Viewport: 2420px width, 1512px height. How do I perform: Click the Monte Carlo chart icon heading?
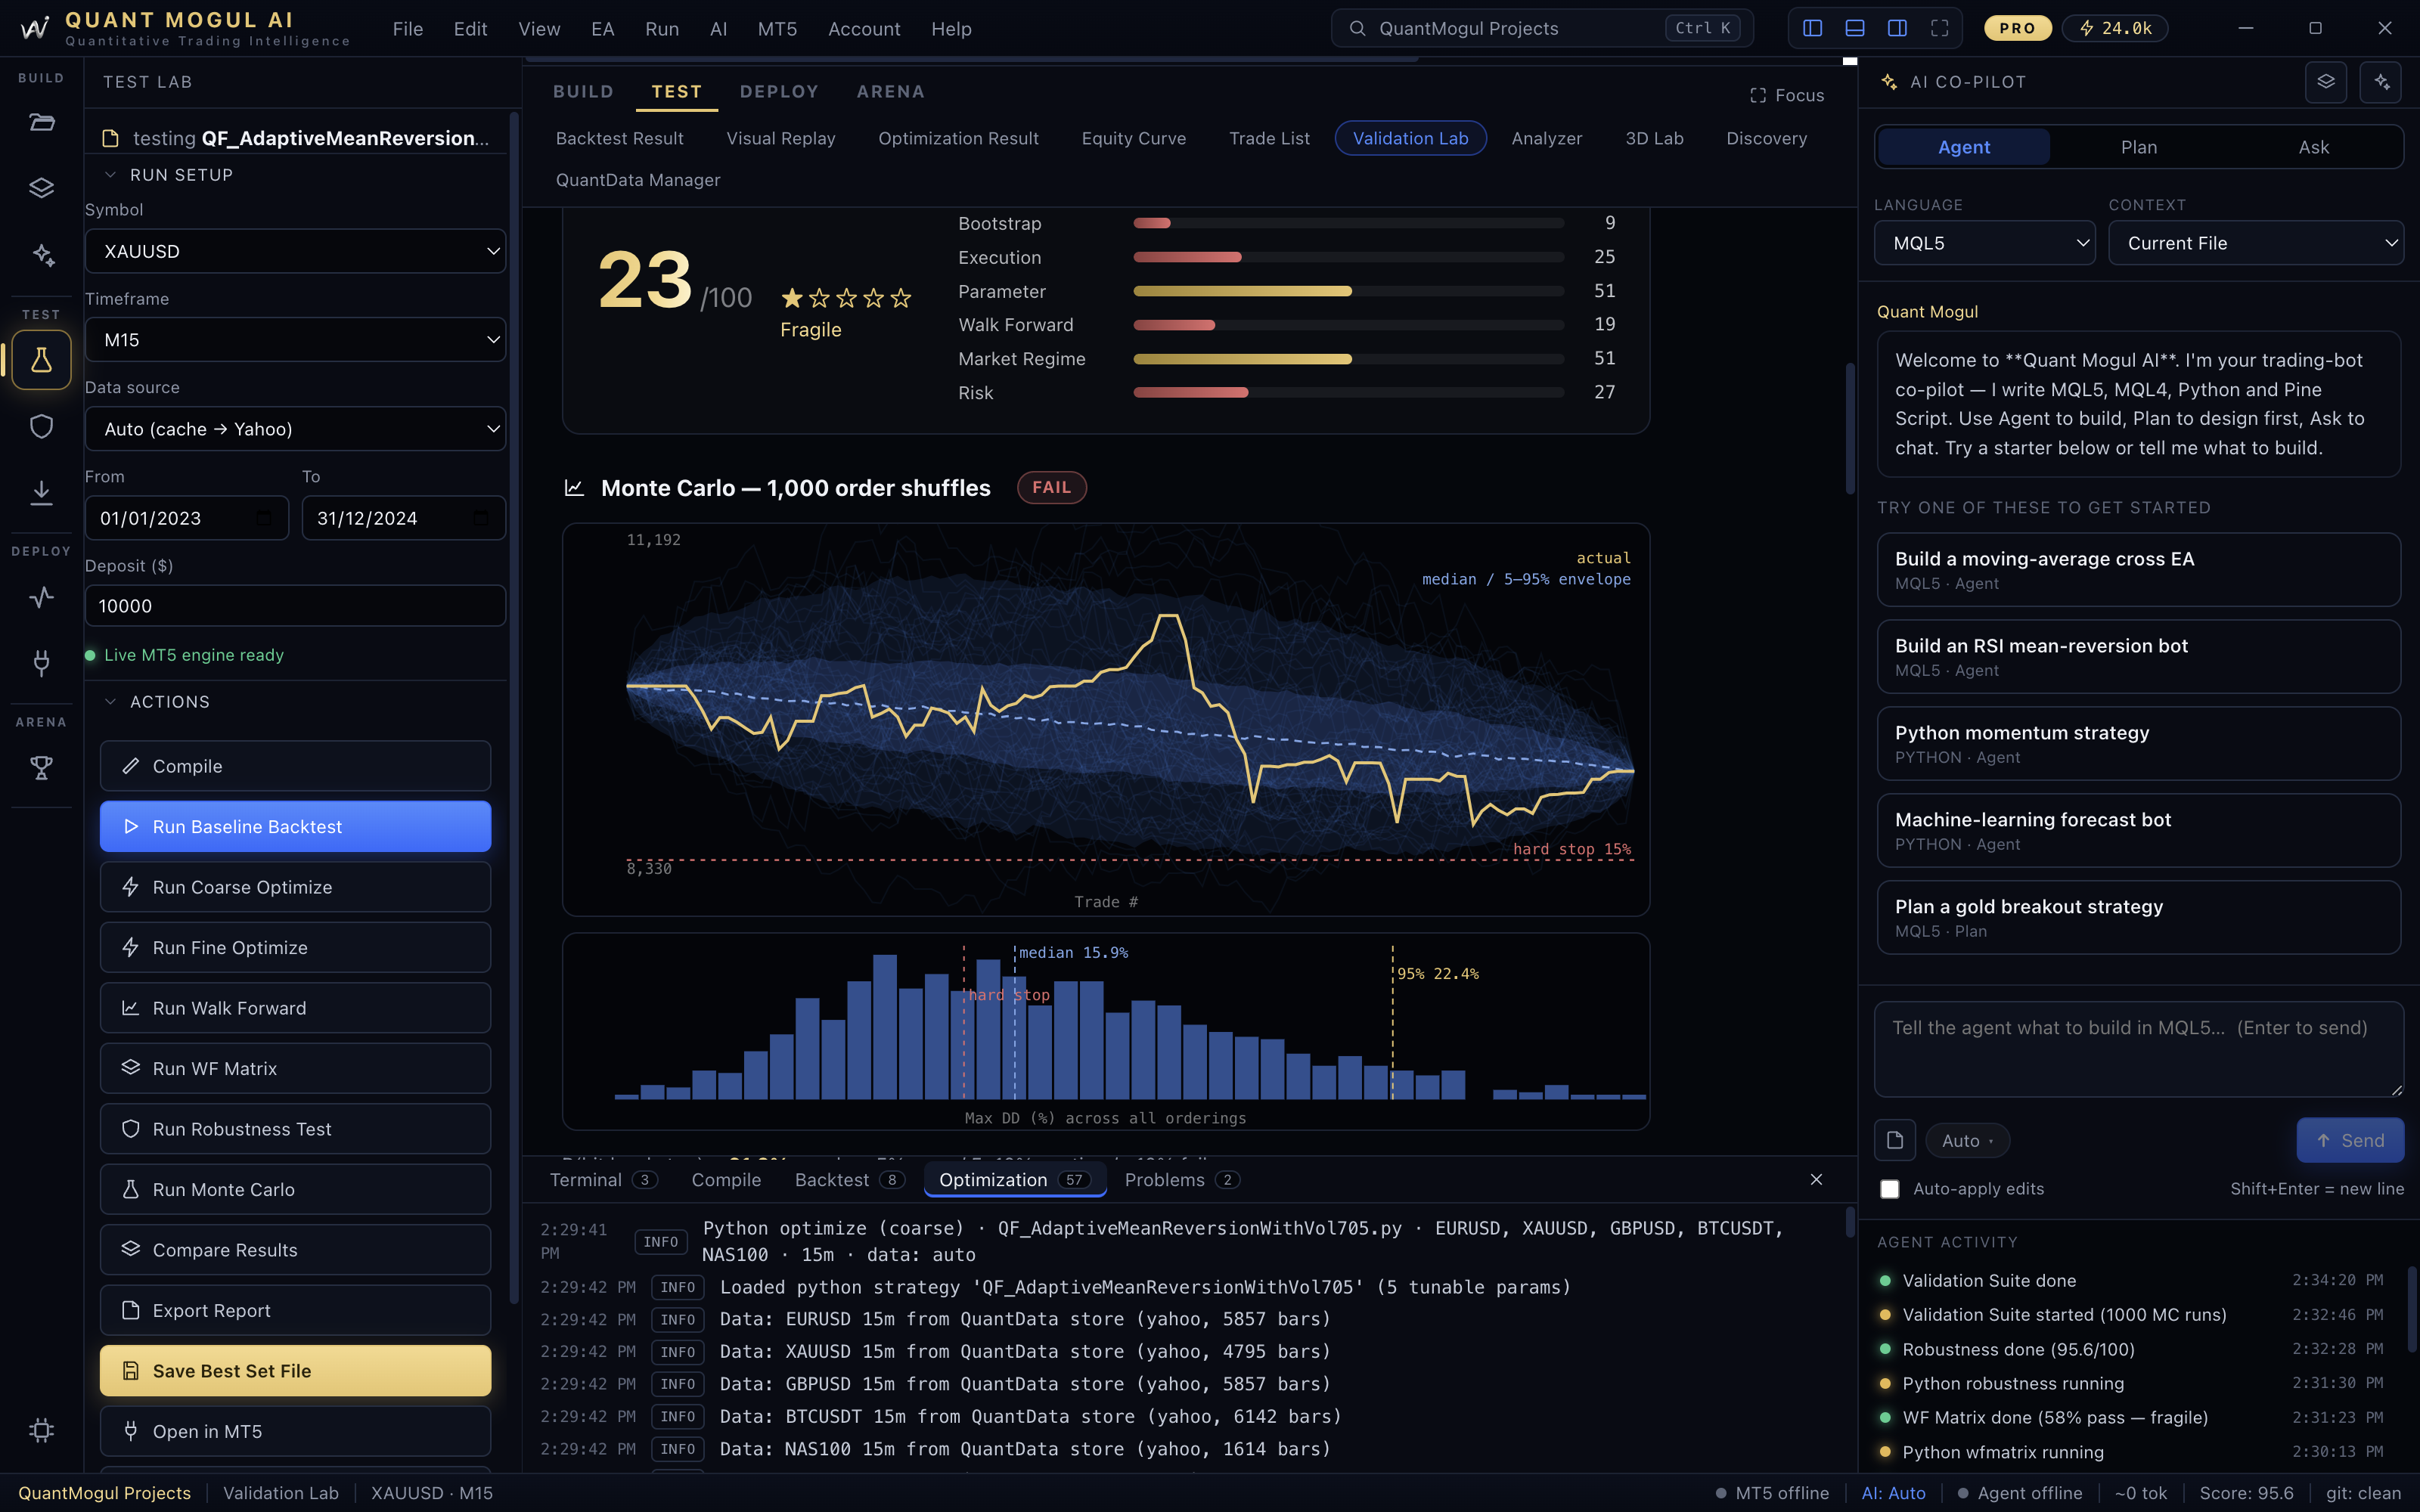tap(574, 488)
